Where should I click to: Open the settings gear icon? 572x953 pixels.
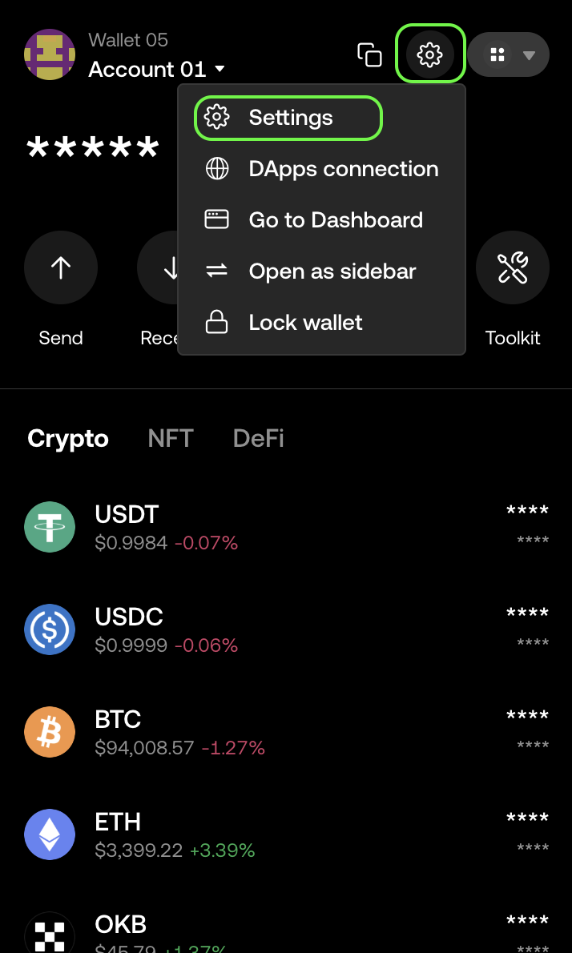pyautogui.click(x=430, y=54)
